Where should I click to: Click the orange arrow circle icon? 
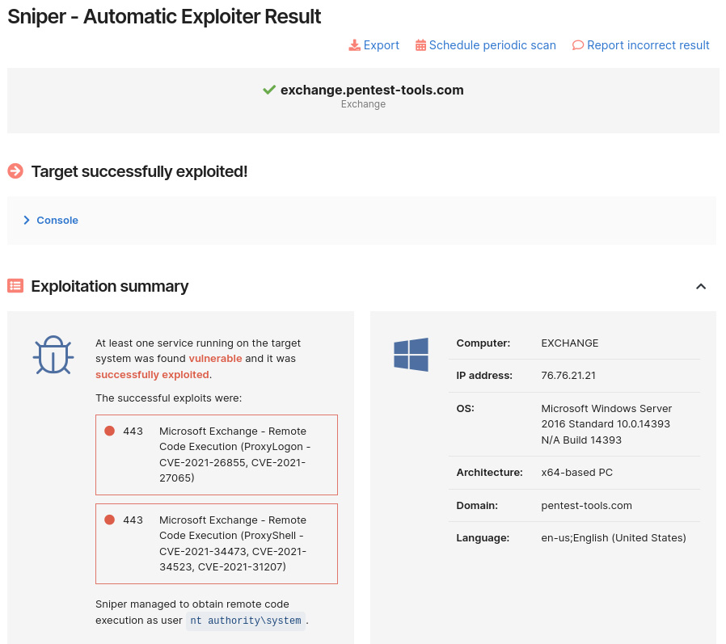coord(15,171)
